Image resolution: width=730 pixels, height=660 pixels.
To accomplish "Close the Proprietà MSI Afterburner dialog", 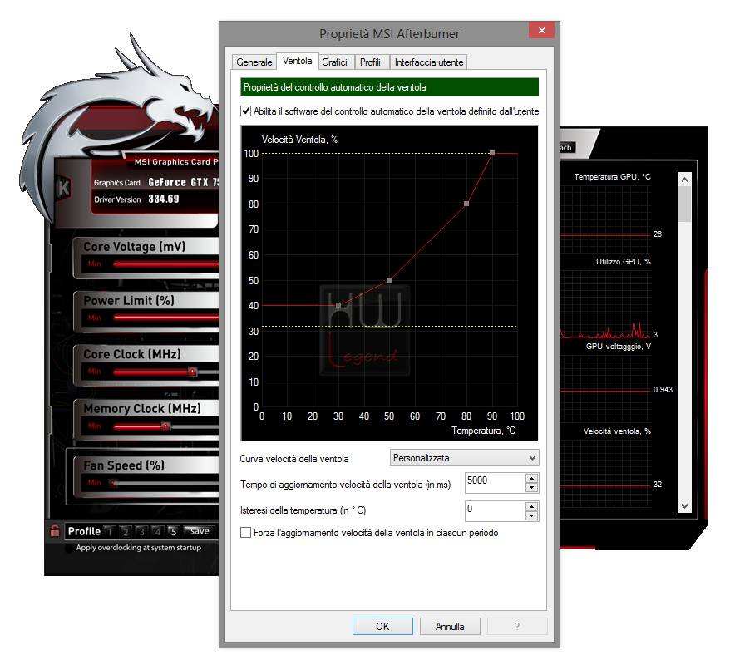I will tap(541, 30).
